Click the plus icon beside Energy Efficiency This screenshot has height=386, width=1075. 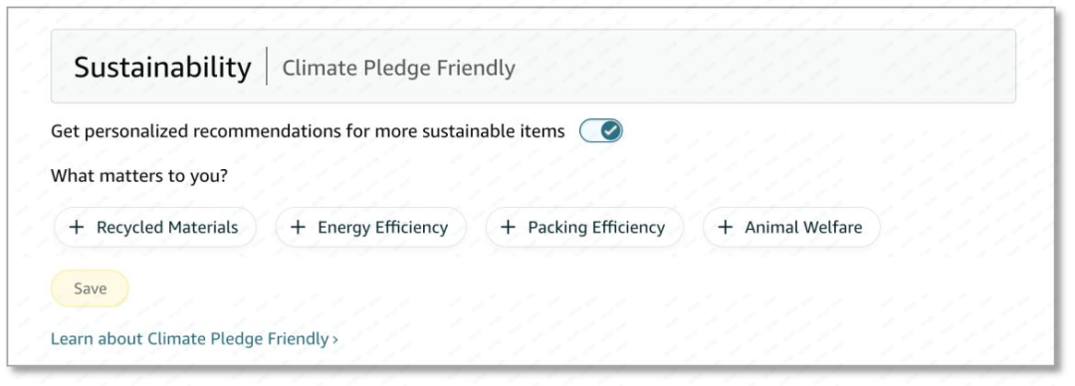click(298, 228)
